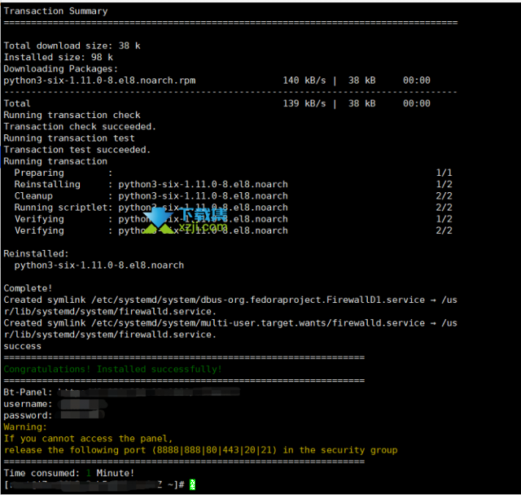
Task: Click the yellow 'Warning:' line
Action: [x=25, y=427]
